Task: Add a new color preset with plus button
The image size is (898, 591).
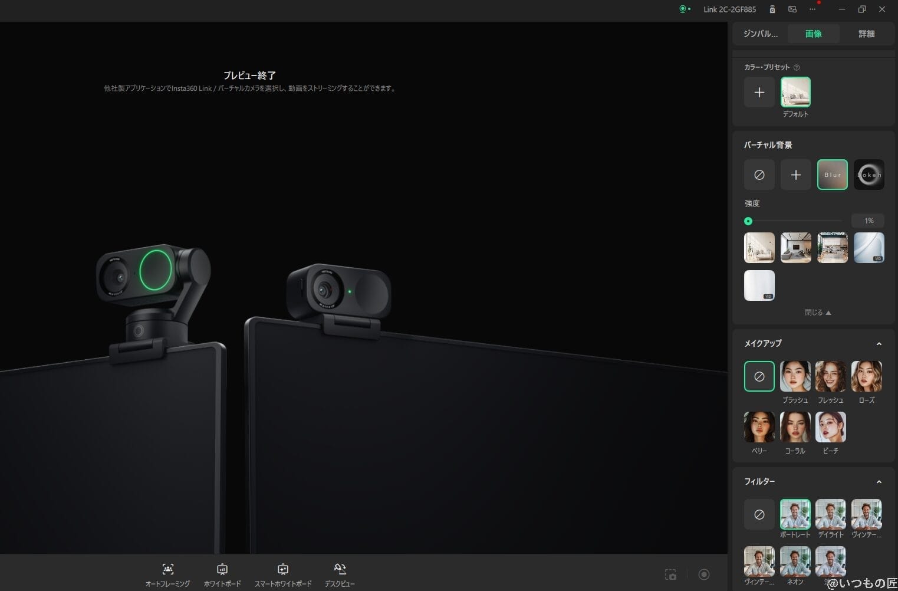Action: pos(759,92)
